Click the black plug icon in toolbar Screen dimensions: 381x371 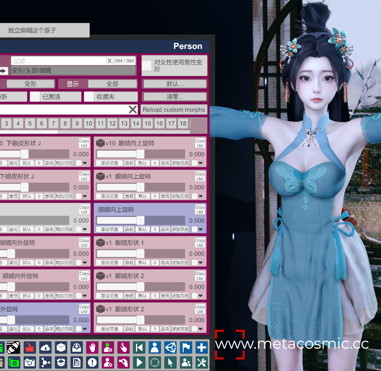click(x=13, y=348)
